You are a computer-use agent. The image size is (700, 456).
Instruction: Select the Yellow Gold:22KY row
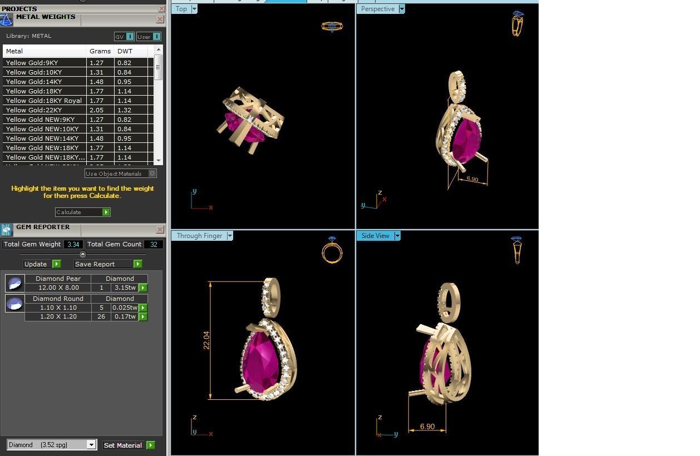pyautogui.click(x=78, y=110)
